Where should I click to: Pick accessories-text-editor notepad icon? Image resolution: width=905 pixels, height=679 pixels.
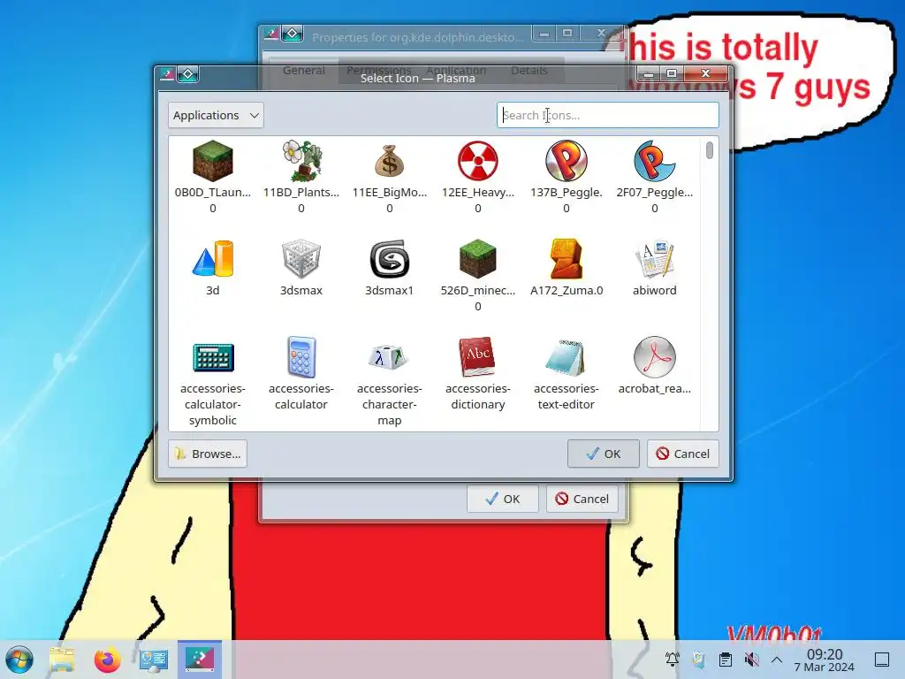(x=567, y=357)
